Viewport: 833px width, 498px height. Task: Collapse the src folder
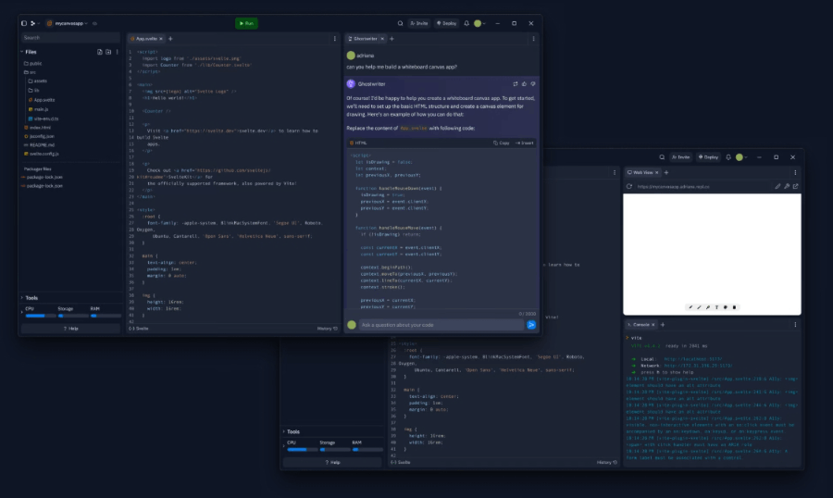point(30,72)
